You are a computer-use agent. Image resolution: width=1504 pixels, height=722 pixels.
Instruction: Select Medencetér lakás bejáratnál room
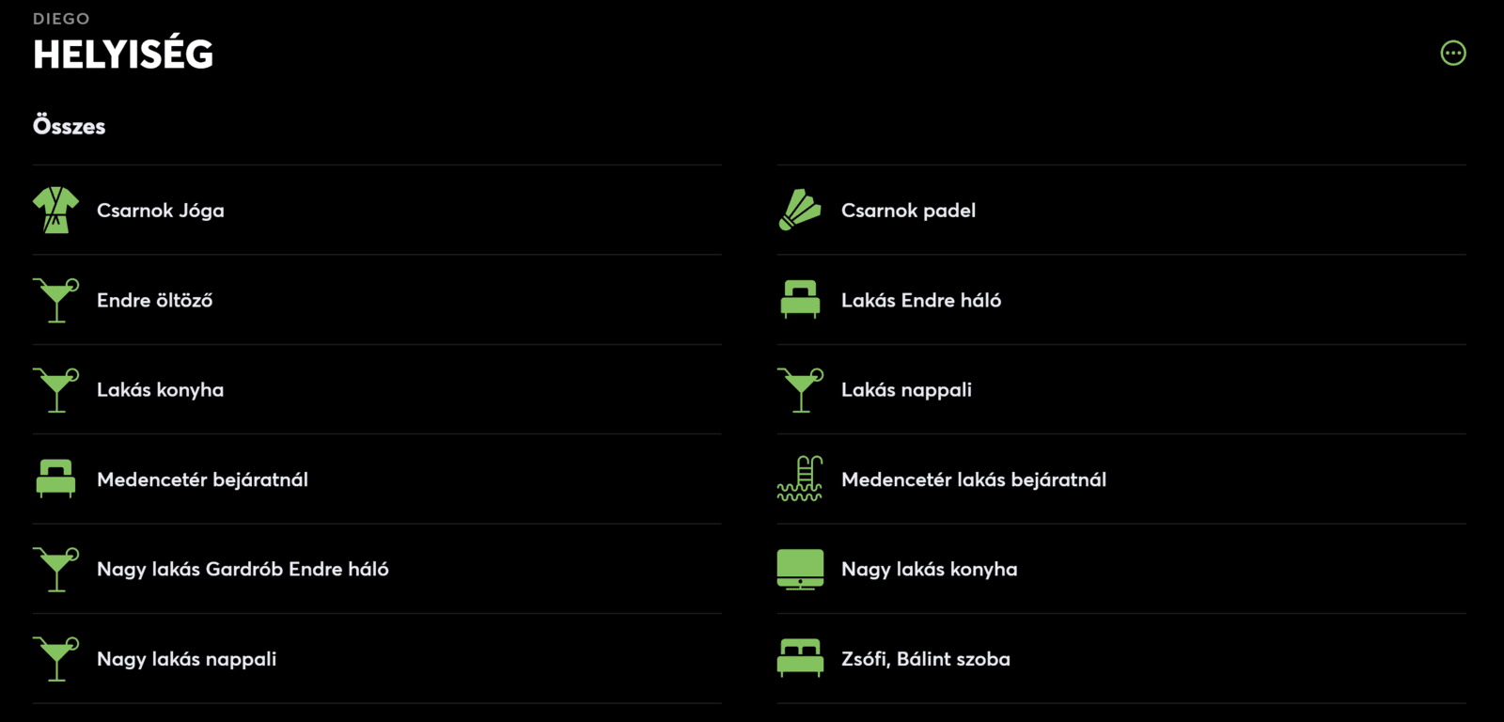[x=973, y=479]
